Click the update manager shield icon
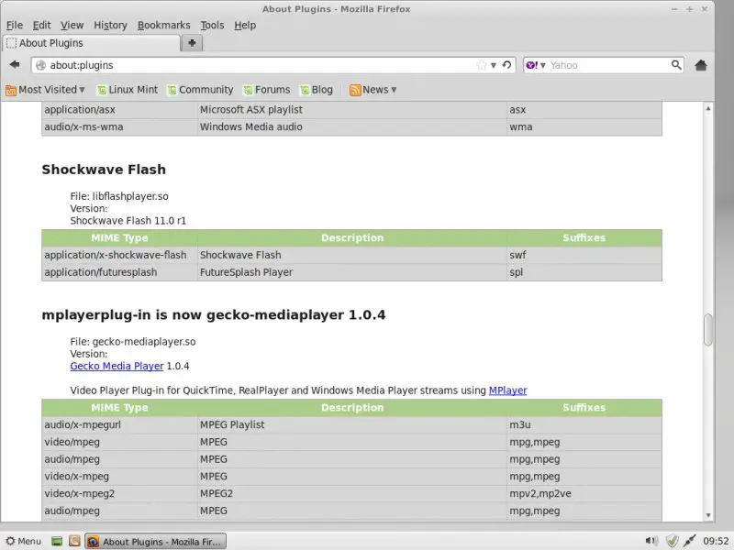The height and width of the screenshot is (550, 734). 673,541
